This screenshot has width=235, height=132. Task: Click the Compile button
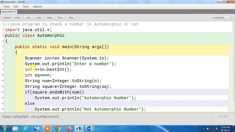[7, 18]
